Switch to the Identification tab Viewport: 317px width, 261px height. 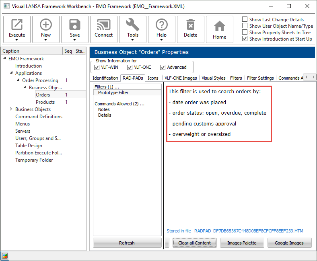click(105, 78)
